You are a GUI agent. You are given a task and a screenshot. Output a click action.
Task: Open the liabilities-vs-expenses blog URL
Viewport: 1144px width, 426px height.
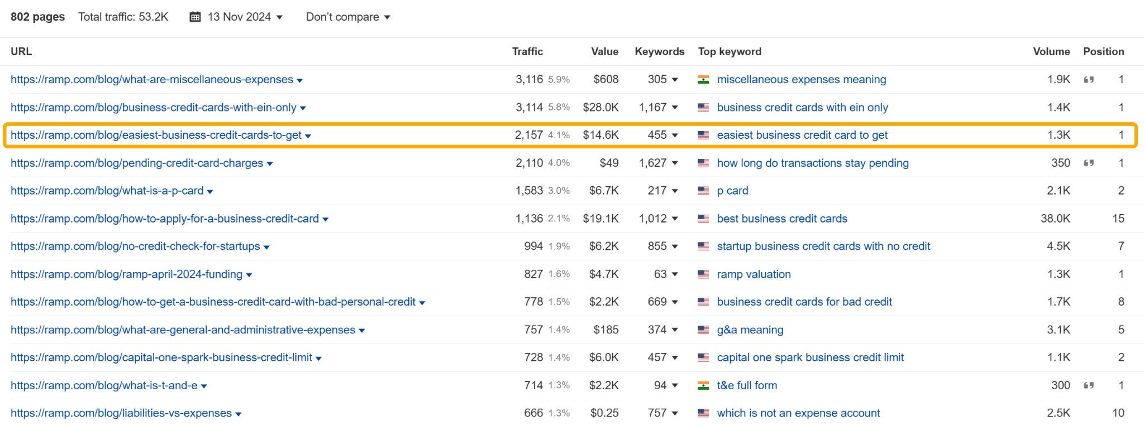(x=120, y=413)
